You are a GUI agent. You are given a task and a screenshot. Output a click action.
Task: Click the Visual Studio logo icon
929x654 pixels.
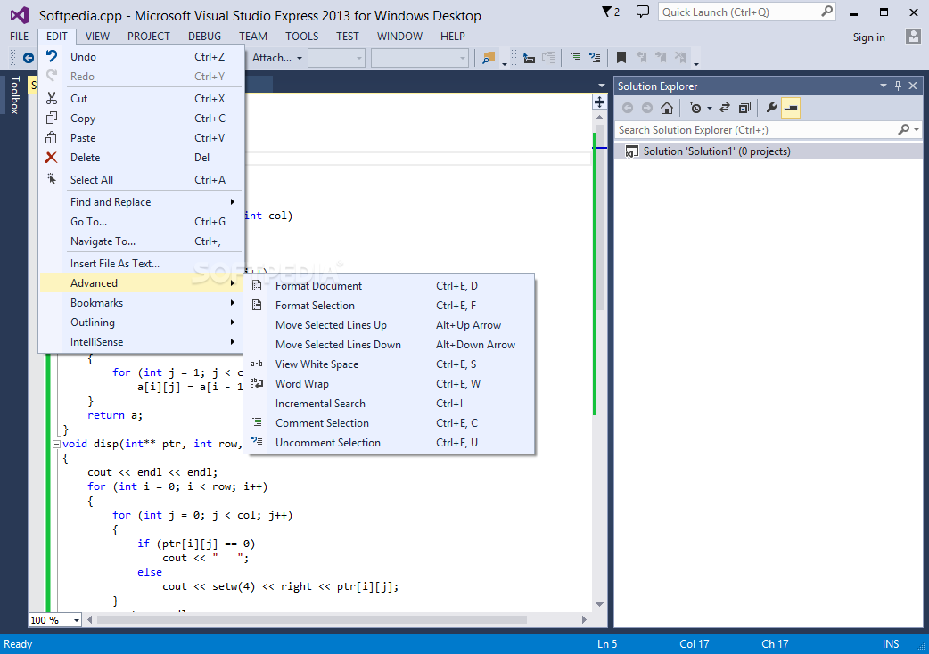point(19,15)
